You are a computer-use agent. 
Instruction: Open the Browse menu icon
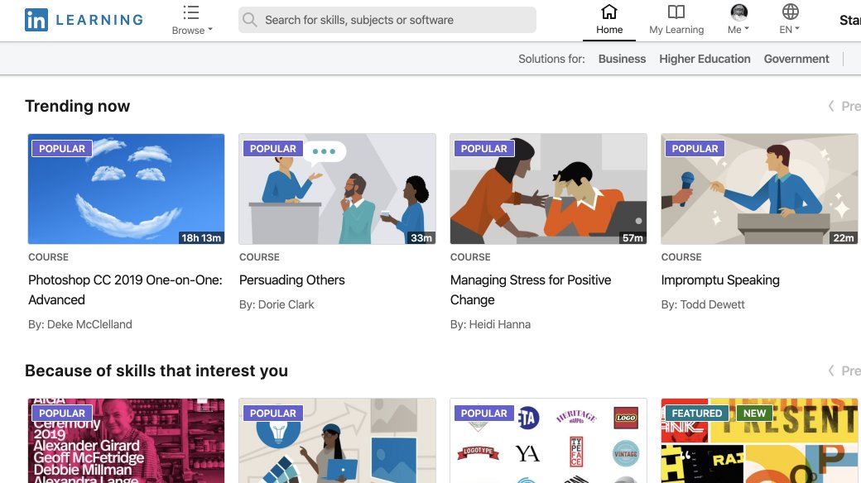[x=191, y=12]
